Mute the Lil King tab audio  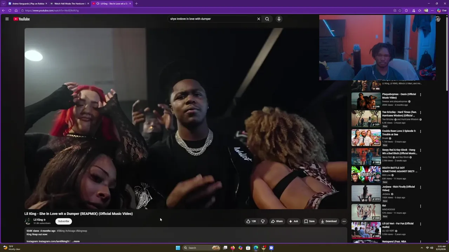pyautogui.click(x=98, y=3)
